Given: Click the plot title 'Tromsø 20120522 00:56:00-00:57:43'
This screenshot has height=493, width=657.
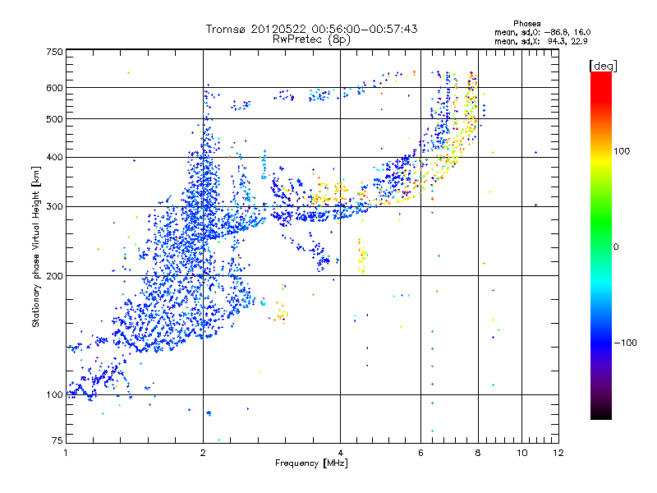Looking at the screenshot, I should (312, 29).
